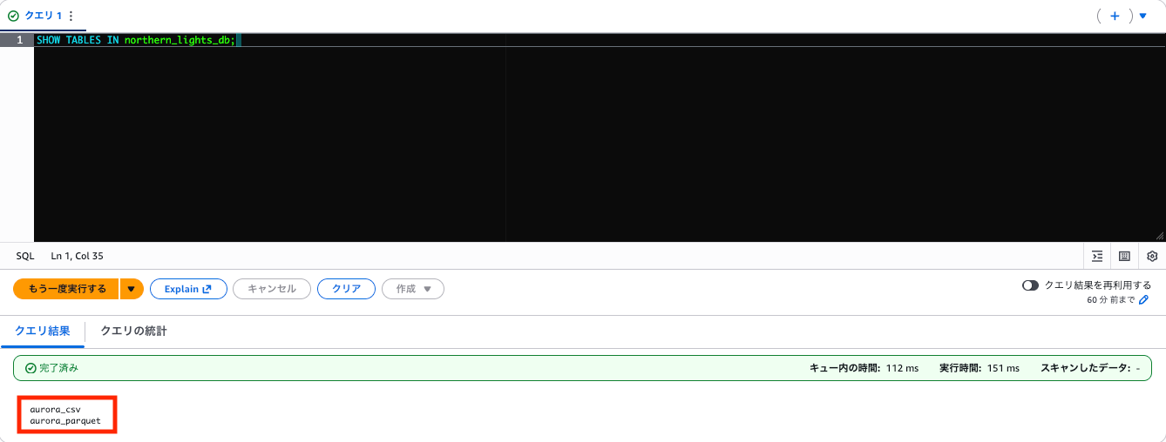Open editor settings gear icon
The image size is (1166, 442).
click(x=1152, y=256)
